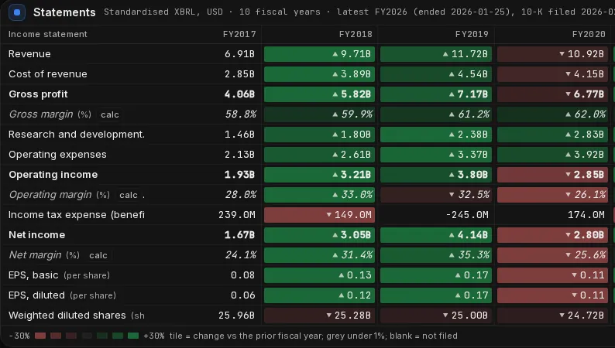Click the FY2018 Income tax tile 149.0M
615x348 pixels.
point(319,215)
